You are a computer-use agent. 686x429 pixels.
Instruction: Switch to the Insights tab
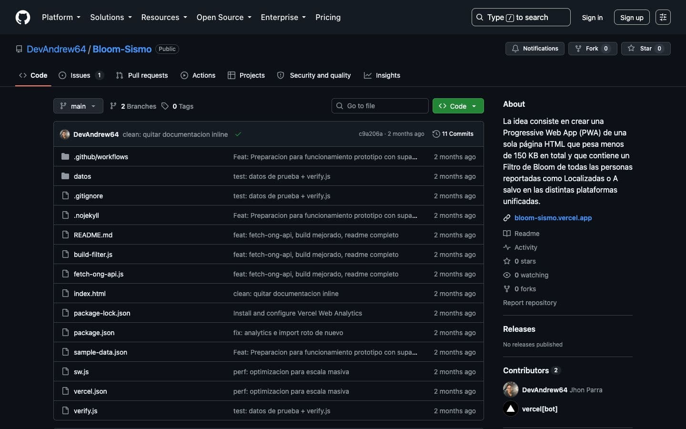[382, 75]
